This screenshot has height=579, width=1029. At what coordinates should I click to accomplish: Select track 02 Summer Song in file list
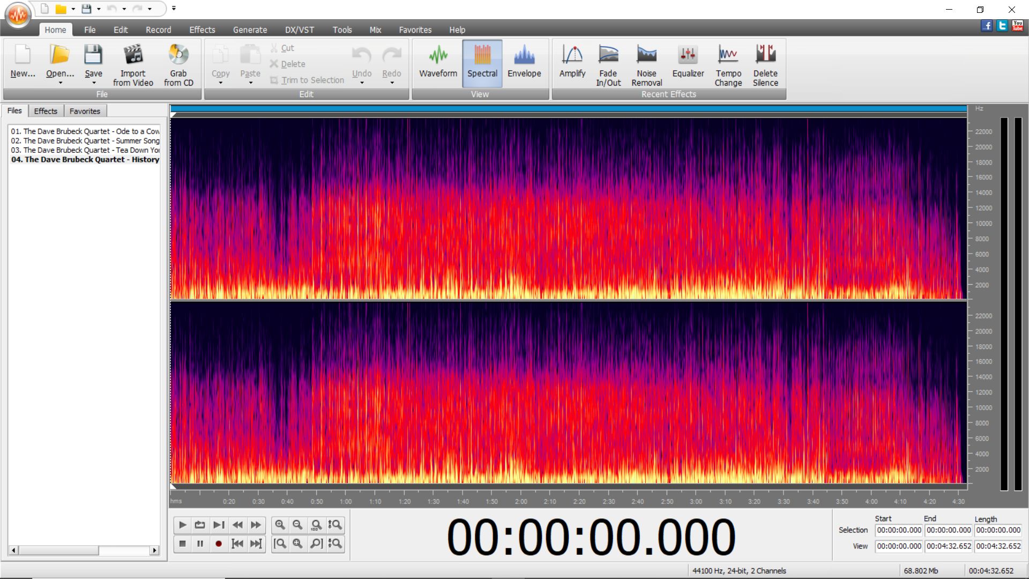coord(85,140)
